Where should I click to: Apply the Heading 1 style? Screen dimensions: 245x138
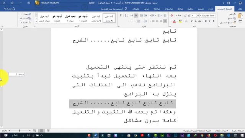coord(83,18)
